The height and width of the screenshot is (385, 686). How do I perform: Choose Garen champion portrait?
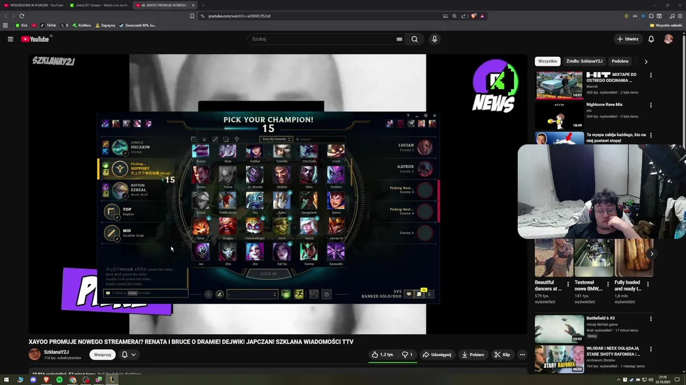click(x=336, y=201)
